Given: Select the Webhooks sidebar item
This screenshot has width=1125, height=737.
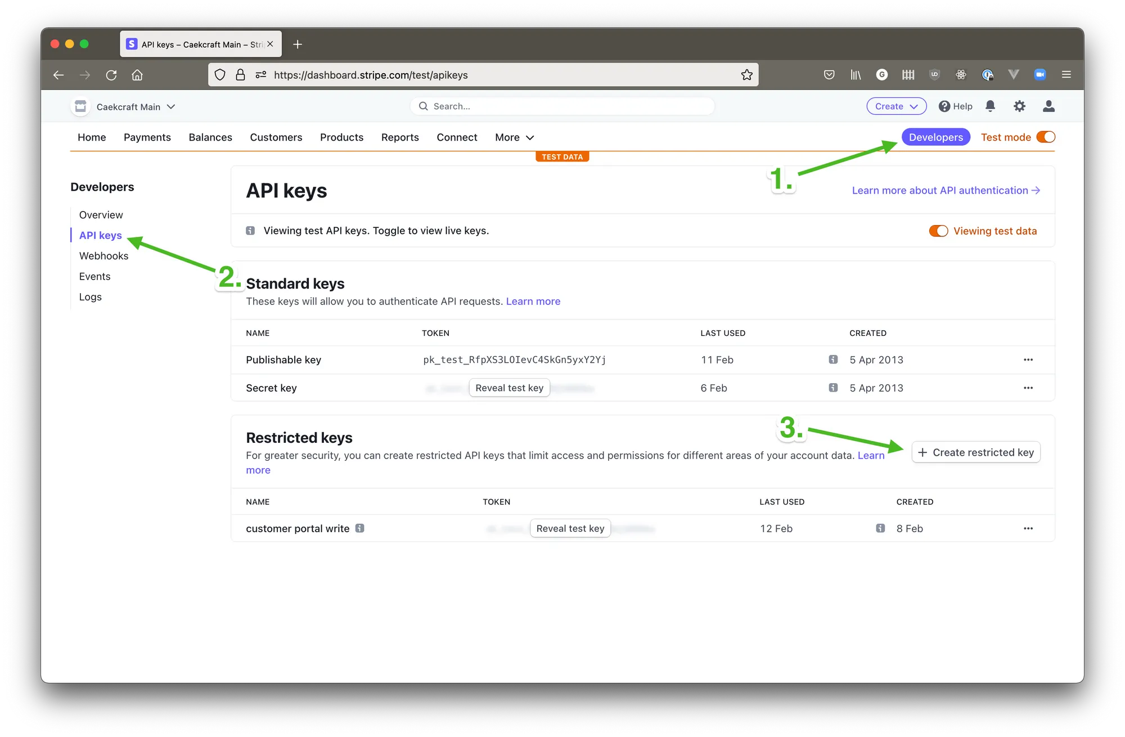Looking at the screenshot, I should pos(103,256).
